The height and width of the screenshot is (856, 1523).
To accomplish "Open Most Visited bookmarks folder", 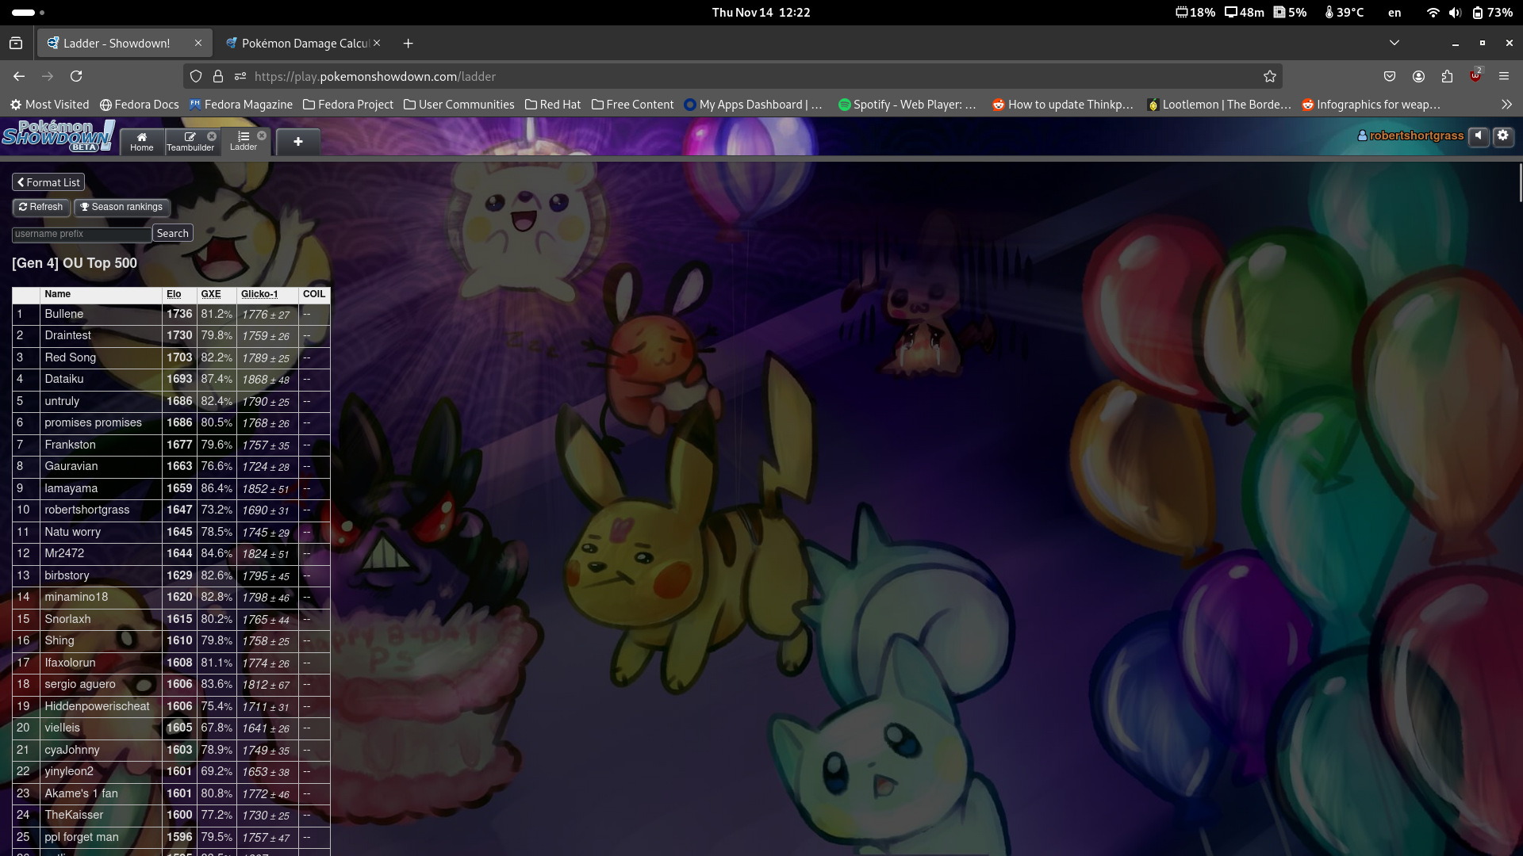I will [49, 105].
